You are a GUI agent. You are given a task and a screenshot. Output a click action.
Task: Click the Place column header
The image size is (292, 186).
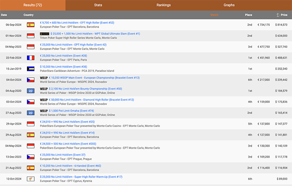[x=248, y=15]
